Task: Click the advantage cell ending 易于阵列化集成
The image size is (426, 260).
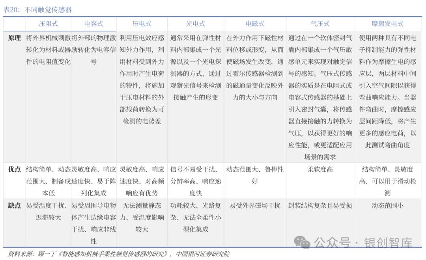Action: (x=94, y=181)
